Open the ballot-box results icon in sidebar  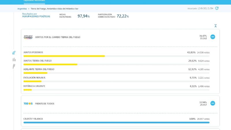pyautogui.click(x=14, y=53)
